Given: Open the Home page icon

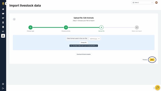Looking at the screenshot, I should coord(3,9).
